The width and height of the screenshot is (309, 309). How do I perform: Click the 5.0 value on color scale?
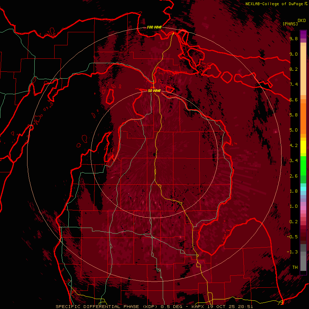[294, 130]
